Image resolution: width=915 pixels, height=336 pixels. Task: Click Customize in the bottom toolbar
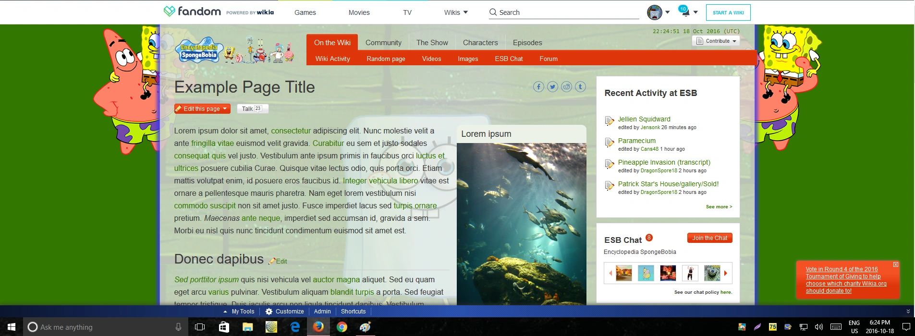pos(285,312)
